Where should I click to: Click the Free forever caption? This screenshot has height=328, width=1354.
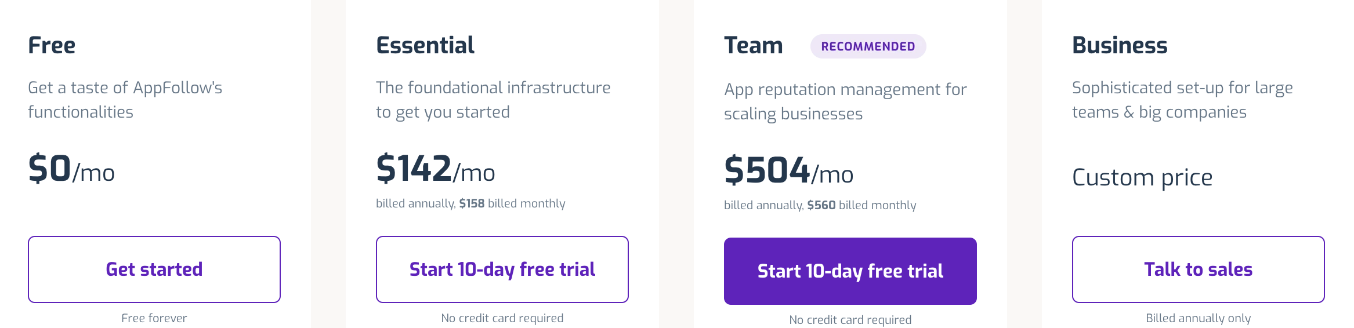point(154,318)
